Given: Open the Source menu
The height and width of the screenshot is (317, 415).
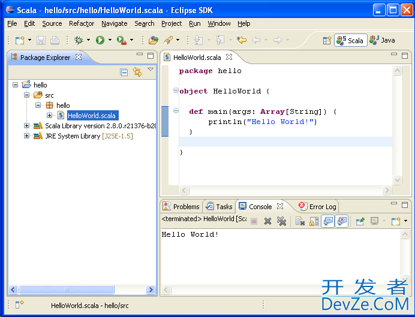Looking at the screenshot, I should [x=52, y=23].
